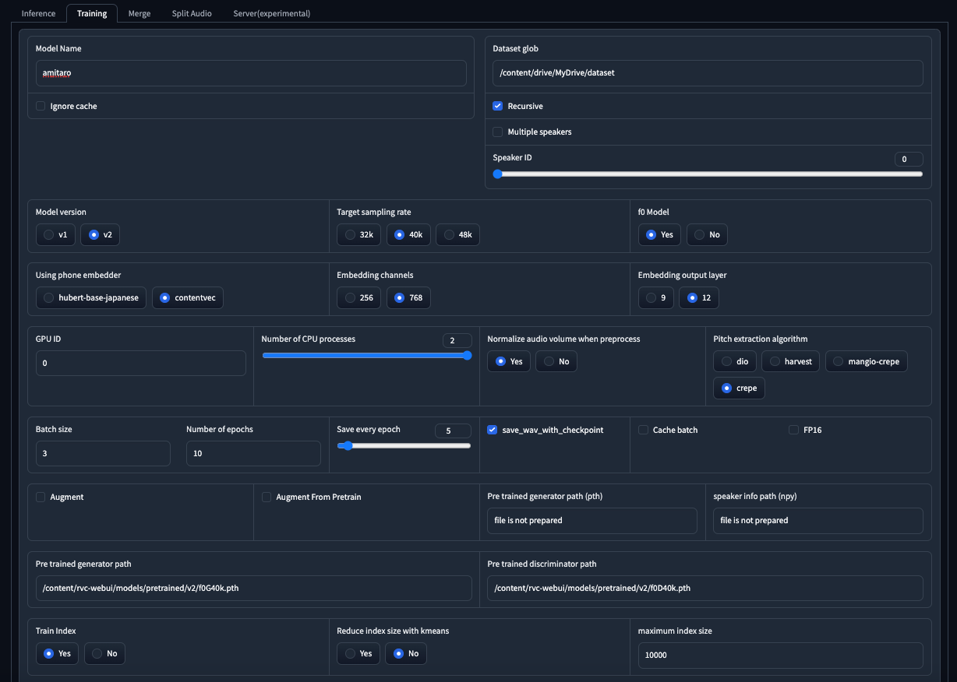This screenshot has width=957, height=682.
Task: Click the Speaker ID slider handle
Action: [x=497, y=174]
